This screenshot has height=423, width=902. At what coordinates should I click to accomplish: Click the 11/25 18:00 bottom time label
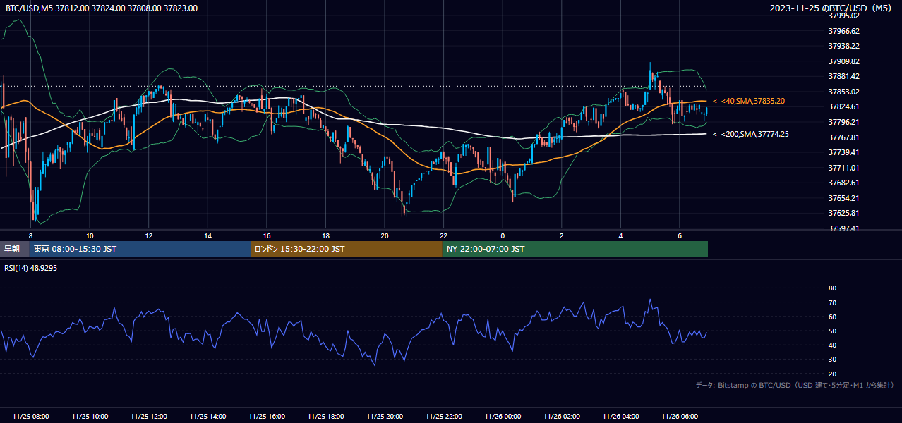click(326, 417)
